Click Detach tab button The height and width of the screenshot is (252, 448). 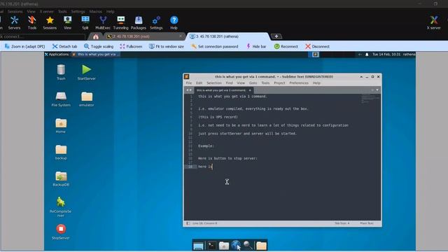pos(64,46)
